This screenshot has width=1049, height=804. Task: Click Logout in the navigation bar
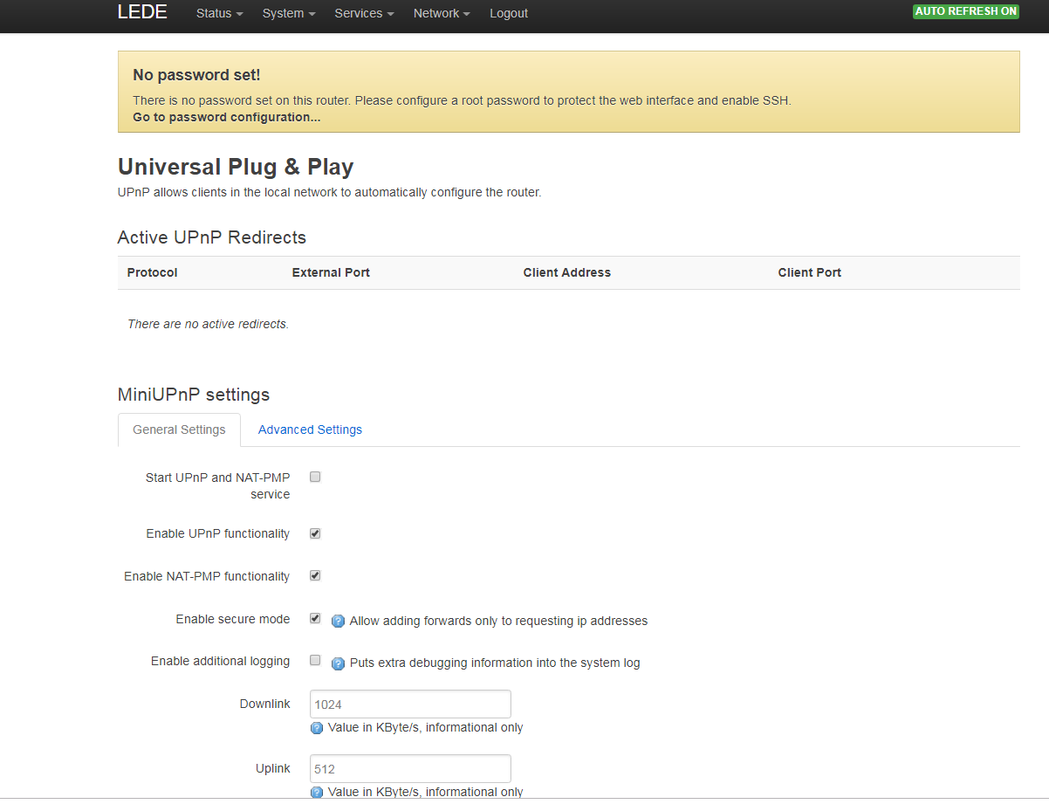point(509,13)
